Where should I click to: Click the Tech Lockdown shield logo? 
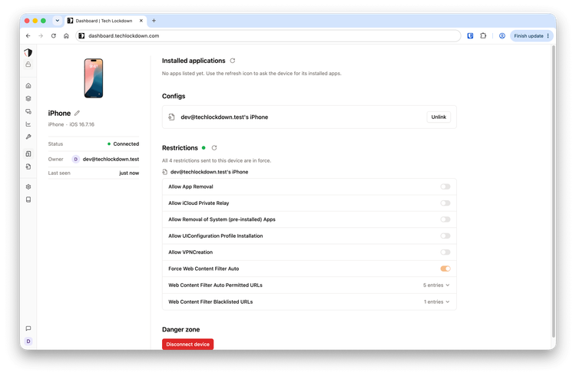tap(28, 52)
